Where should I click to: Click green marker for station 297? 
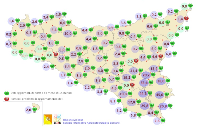[163, 120]
